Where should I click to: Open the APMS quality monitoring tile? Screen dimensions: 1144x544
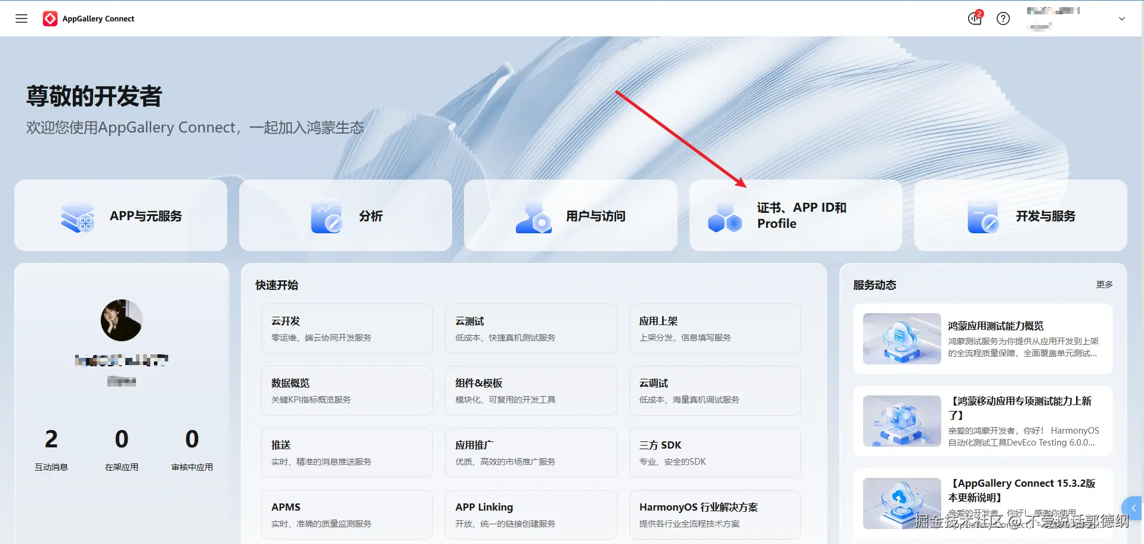[x=347, y=515]
